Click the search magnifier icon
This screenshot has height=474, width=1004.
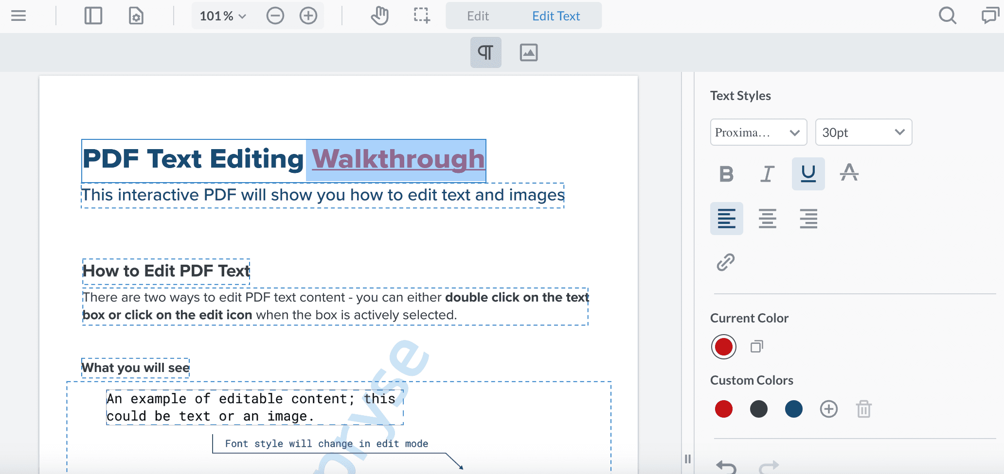tap(947, 16)
